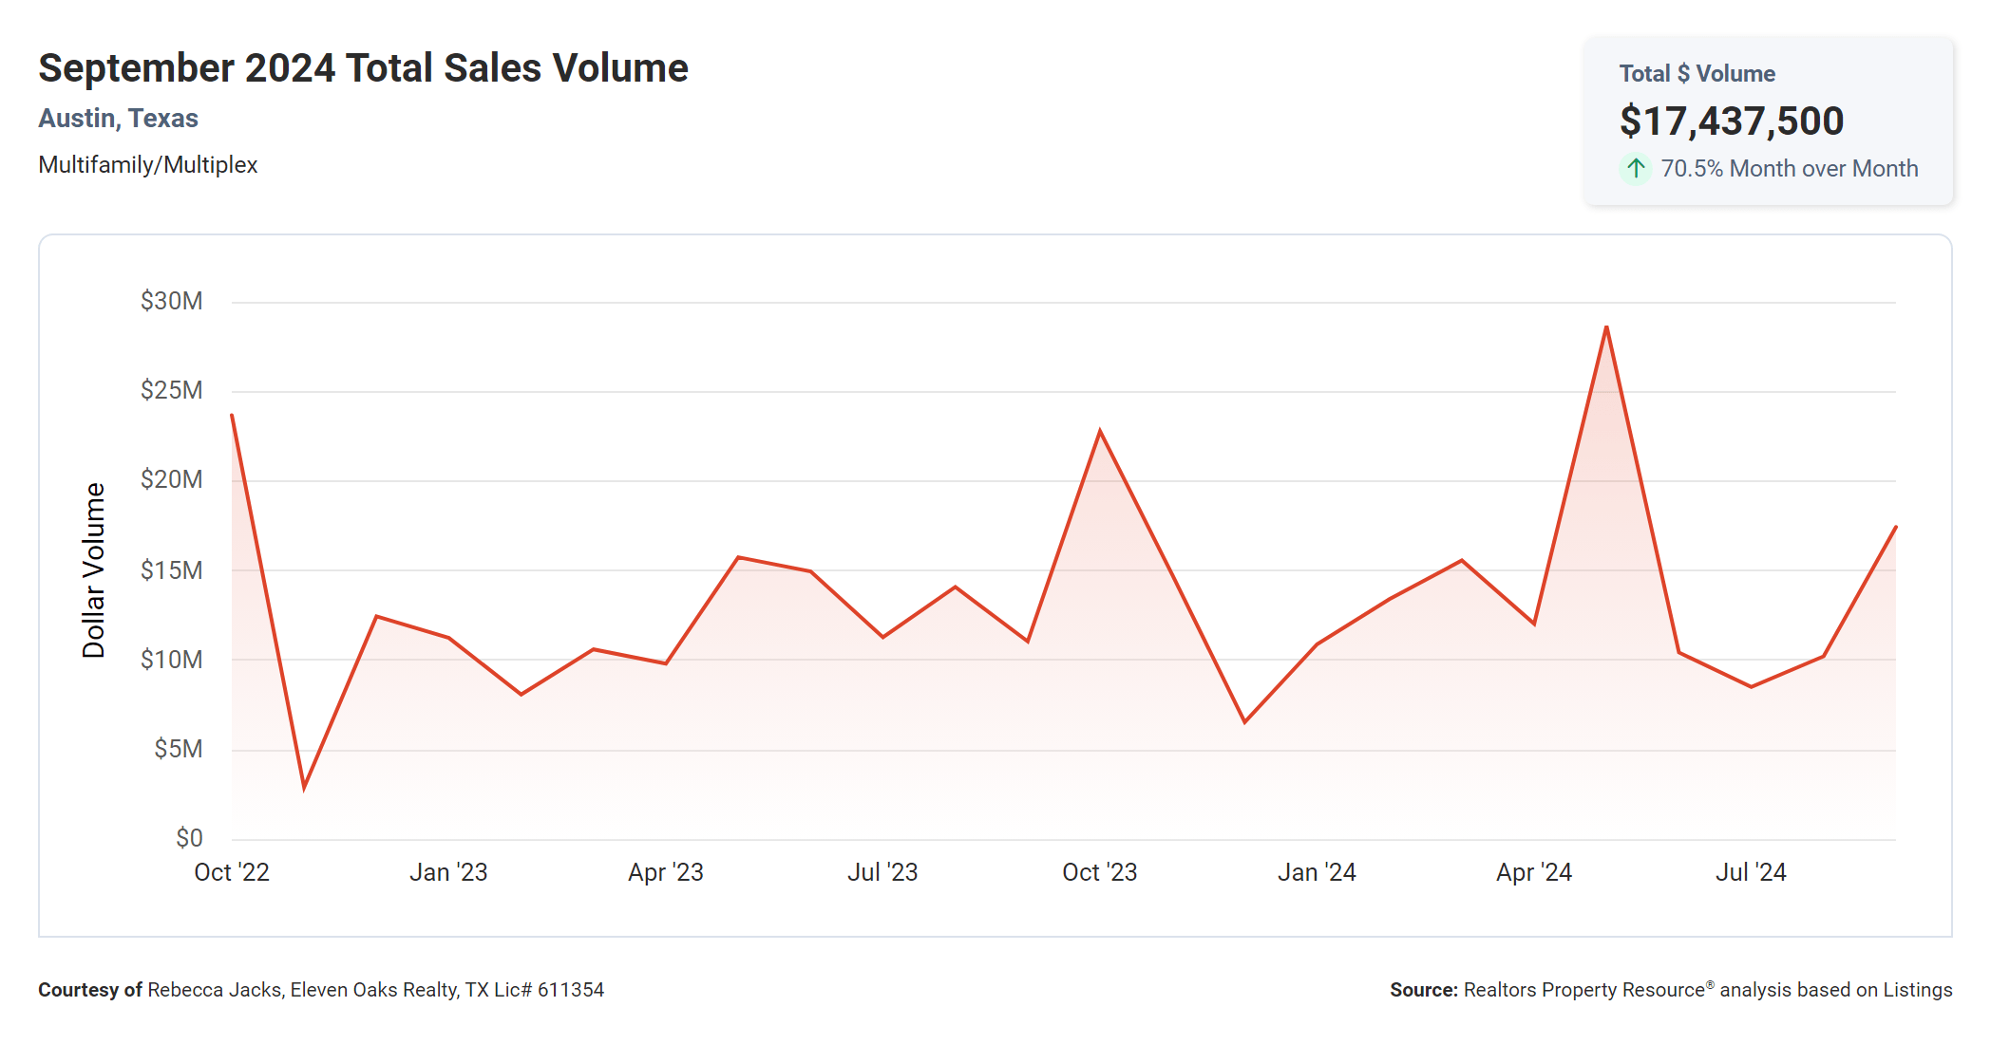Viewport: 1991px width, 1044px height.
Task: Click the Oct '23 peak data point
Action: [1100, 431]
